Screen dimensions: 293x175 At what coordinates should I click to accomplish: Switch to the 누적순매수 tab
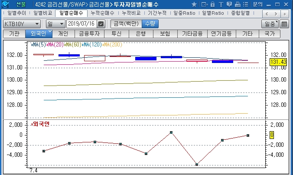click(x=102, y=13)
